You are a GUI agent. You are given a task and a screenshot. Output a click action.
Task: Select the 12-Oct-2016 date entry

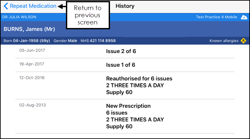(x=32, y=77)
